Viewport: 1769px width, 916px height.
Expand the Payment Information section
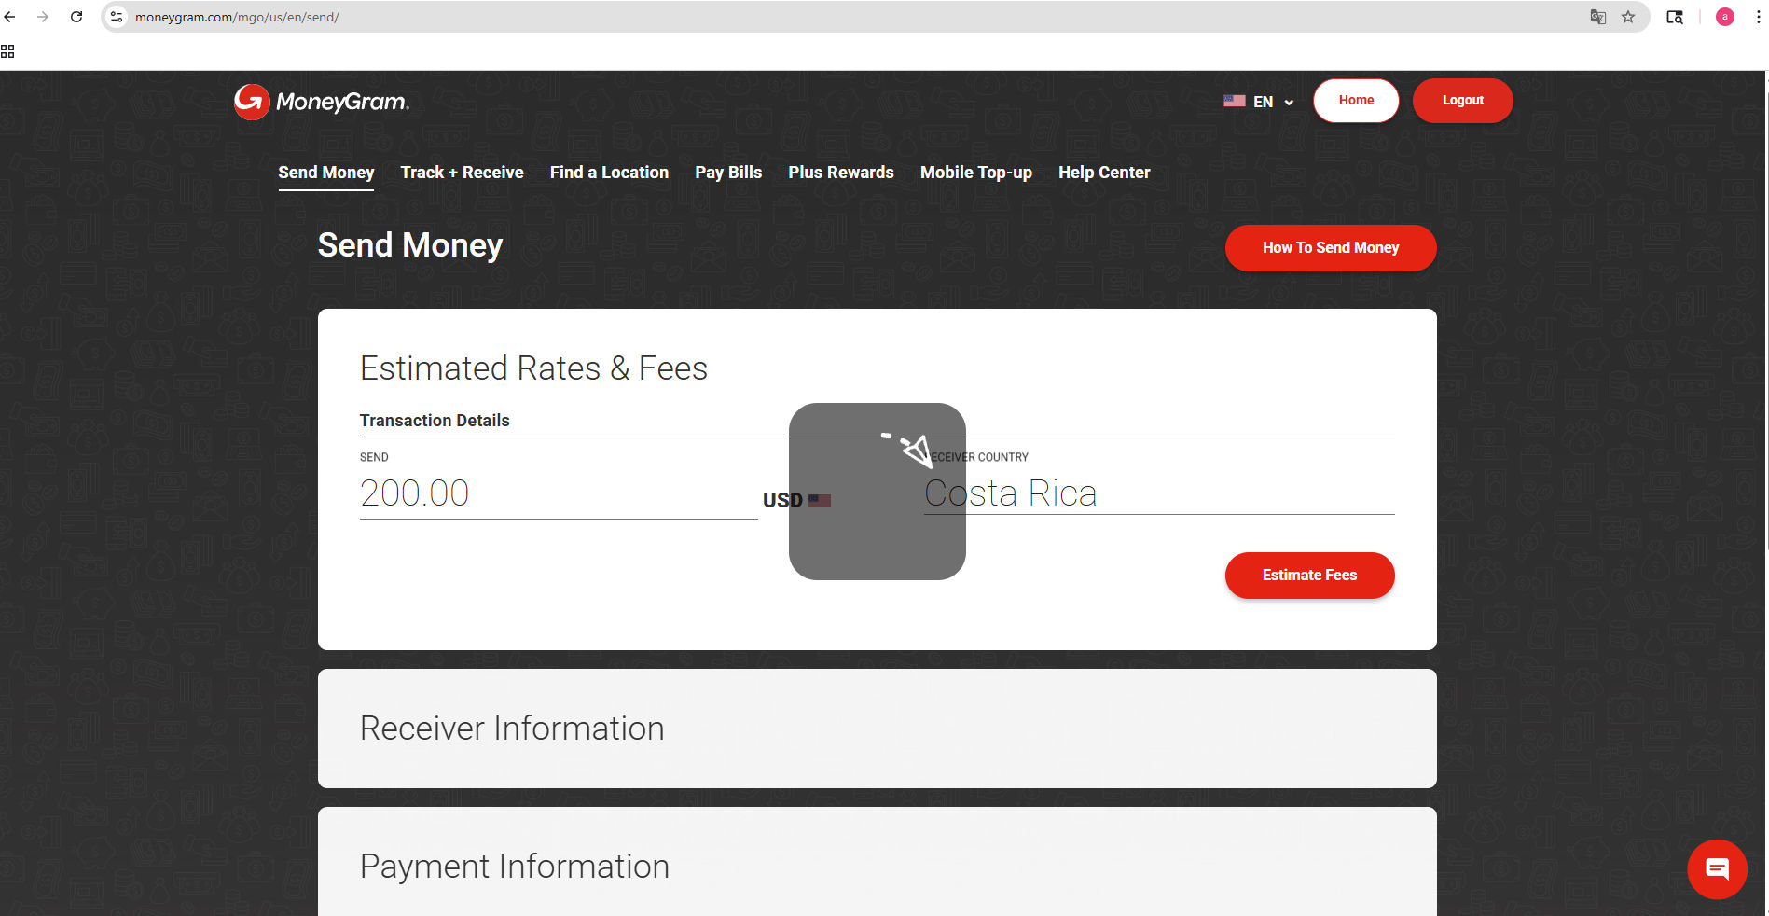coord(876,866)
